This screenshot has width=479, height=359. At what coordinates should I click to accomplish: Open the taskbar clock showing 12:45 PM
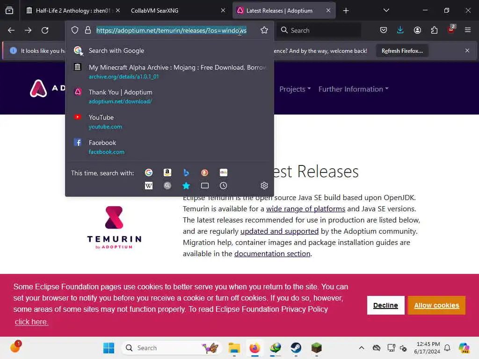click(x=427, y=348)
